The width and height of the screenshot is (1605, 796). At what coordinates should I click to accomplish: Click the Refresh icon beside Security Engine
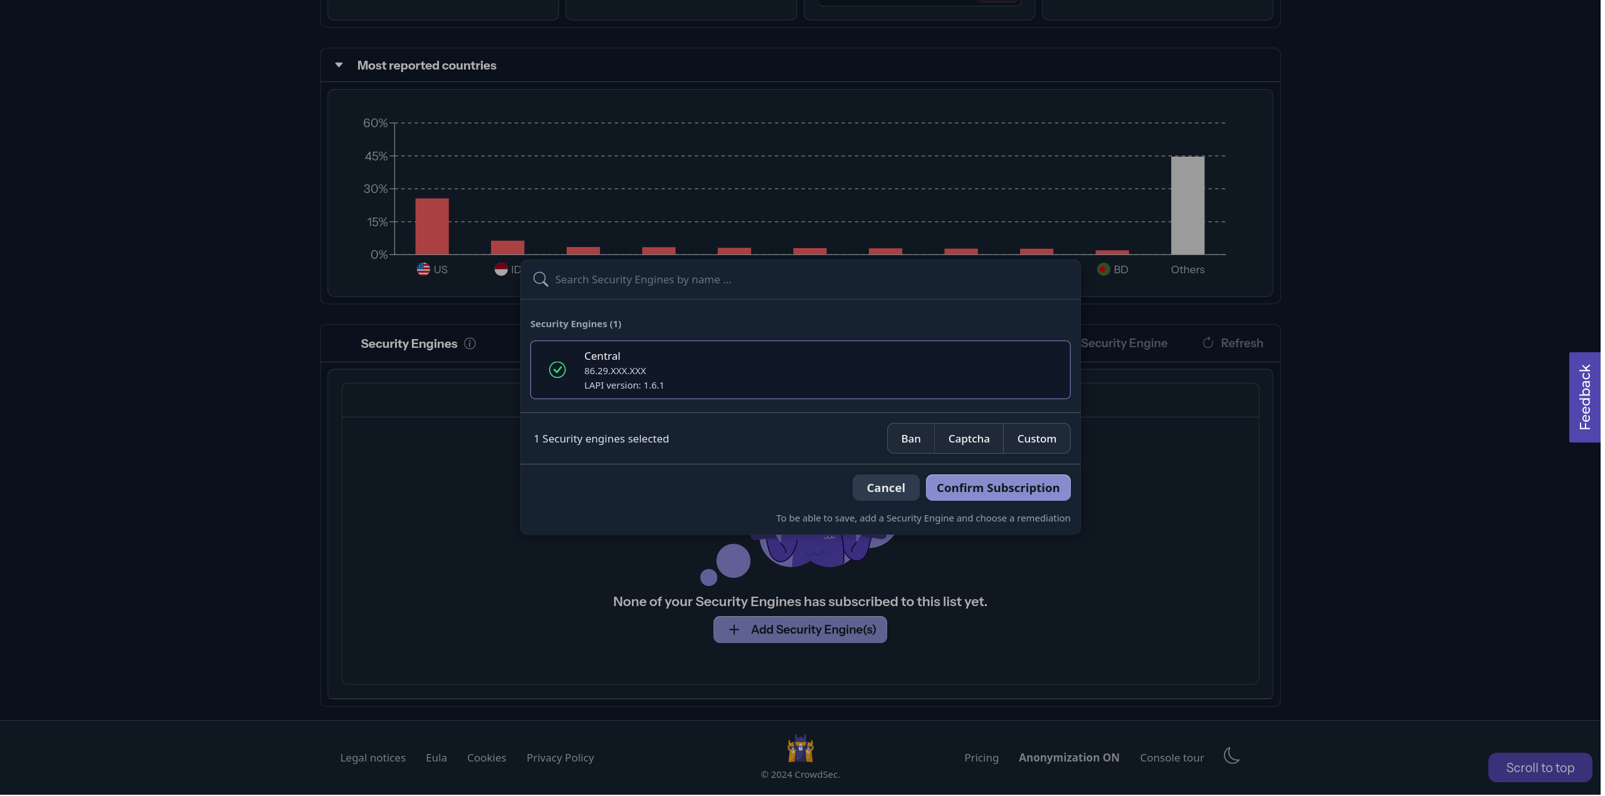[x=1208, y=343]
